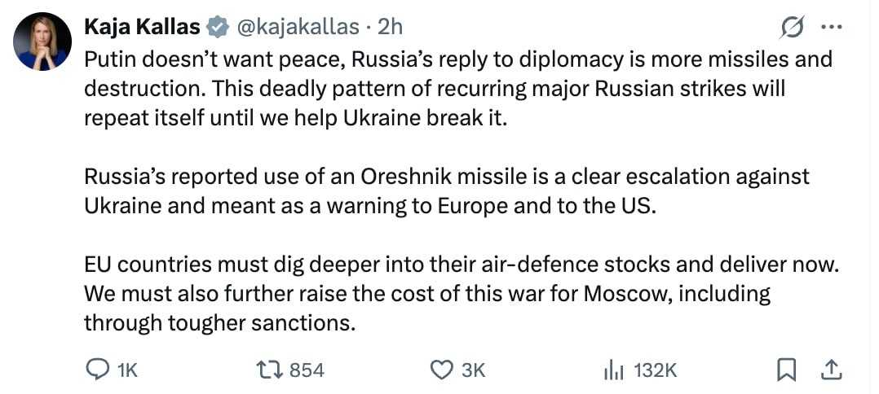Open Grok explain-this-post icon
The width and height of the screenshot is (879, 394).
coord(791,28)
